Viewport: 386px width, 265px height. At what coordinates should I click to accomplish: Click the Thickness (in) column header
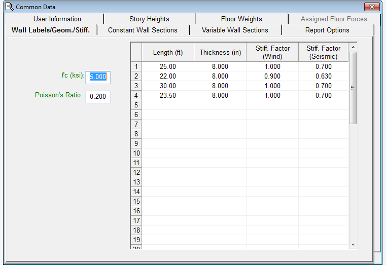(x=220, y=52)
